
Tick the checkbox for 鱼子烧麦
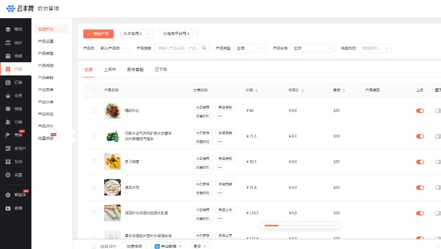(x=93, y=162)
